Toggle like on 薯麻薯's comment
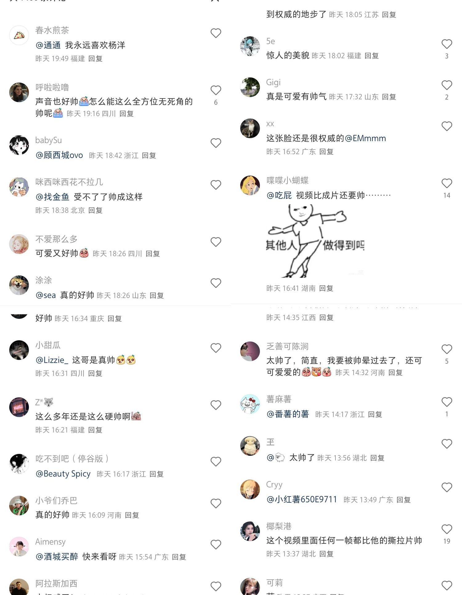This screenshot has width=462, height=595. click(x=447, y=402)
